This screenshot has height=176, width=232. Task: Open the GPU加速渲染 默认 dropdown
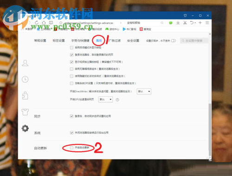(x=105, y=100)
